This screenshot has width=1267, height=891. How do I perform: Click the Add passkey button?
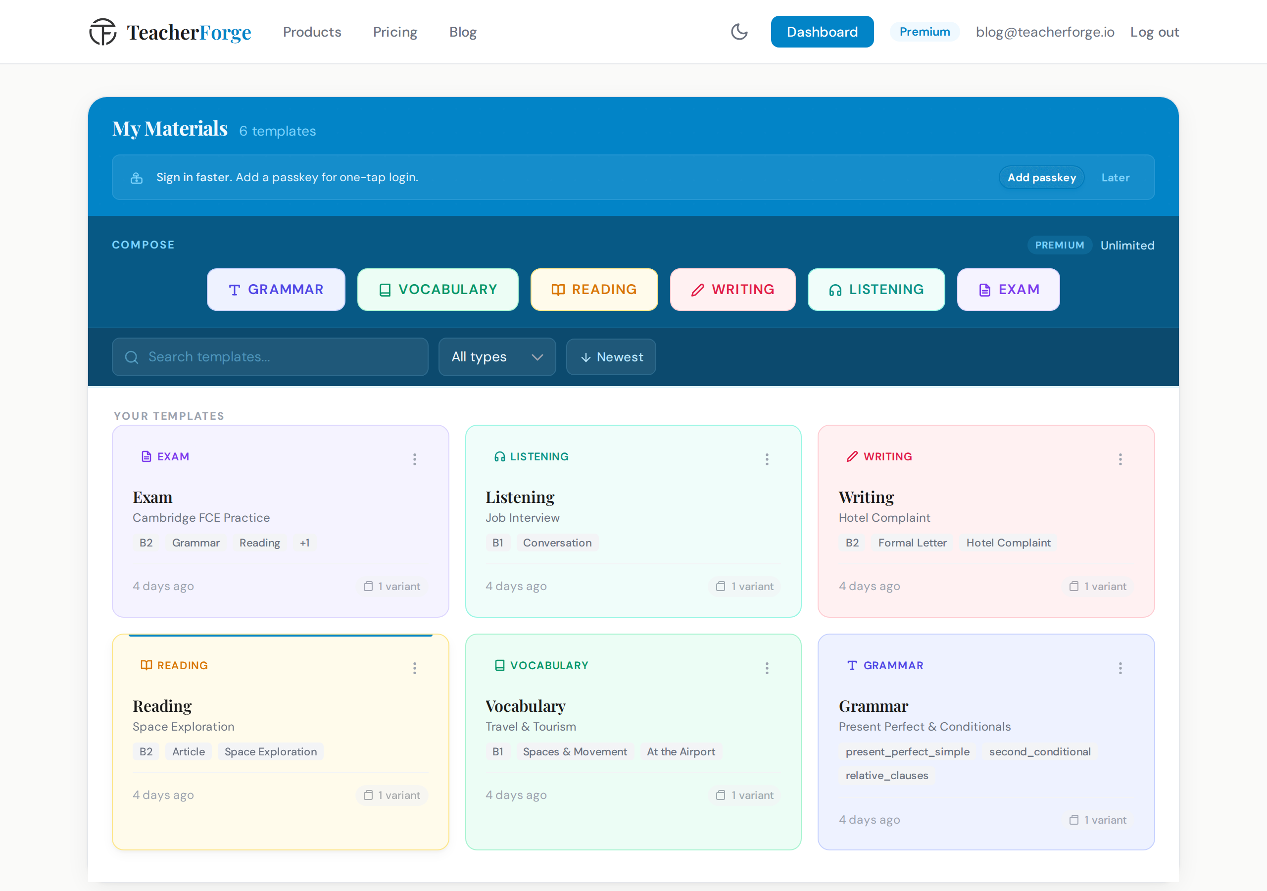1041,177
